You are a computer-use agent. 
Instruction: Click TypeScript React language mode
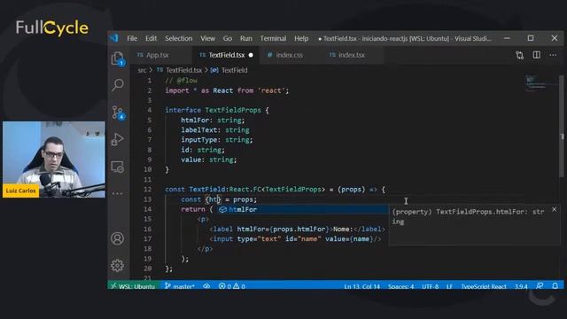point(483,286)
